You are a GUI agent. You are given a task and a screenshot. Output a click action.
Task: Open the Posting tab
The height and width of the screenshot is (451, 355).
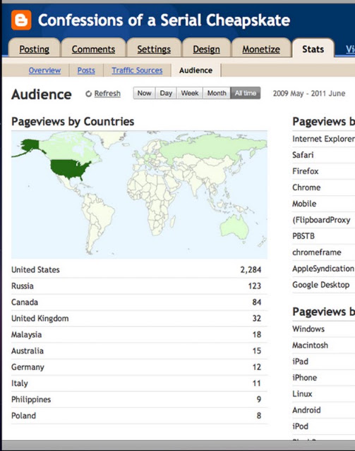tap(35, 49)
